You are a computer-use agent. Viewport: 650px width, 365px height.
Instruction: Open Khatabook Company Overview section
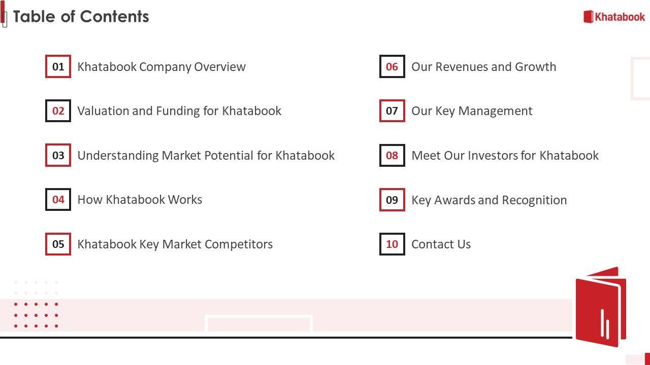pyautogui.click(x=161, y=66)
